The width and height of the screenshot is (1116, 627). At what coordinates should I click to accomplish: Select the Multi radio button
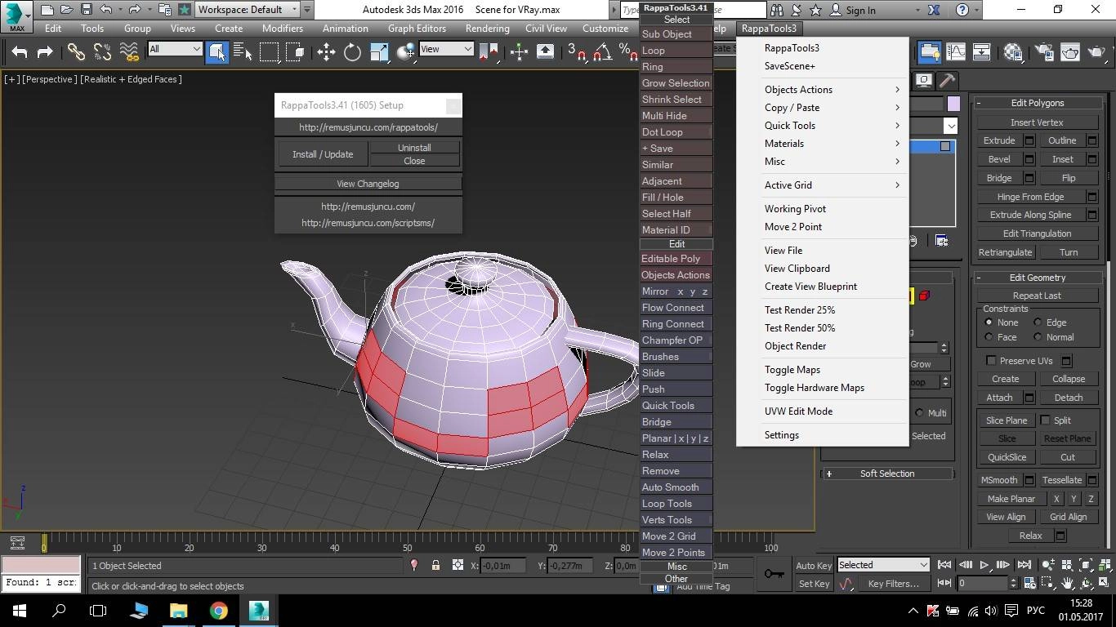coord(919,413)
